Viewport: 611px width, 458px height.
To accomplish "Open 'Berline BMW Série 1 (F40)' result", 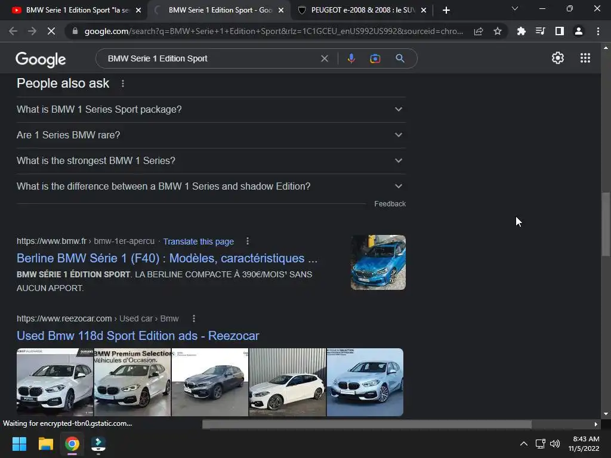I will tap(167, 258).
